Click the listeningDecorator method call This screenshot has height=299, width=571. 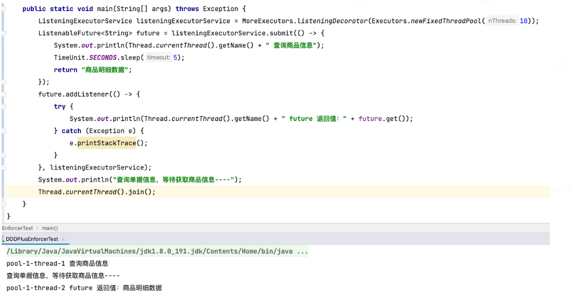333,21
